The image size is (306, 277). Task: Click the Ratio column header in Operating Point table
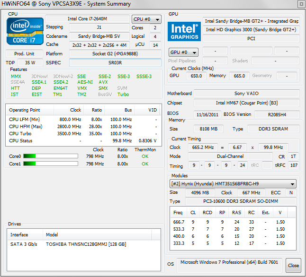pos(94,110)
